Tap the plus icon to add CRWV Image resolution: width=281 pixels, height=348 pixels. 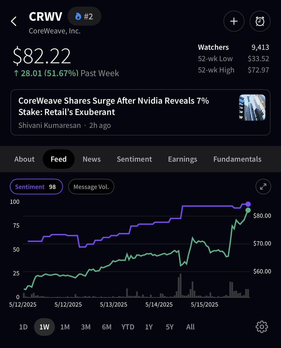click(234, 21)
